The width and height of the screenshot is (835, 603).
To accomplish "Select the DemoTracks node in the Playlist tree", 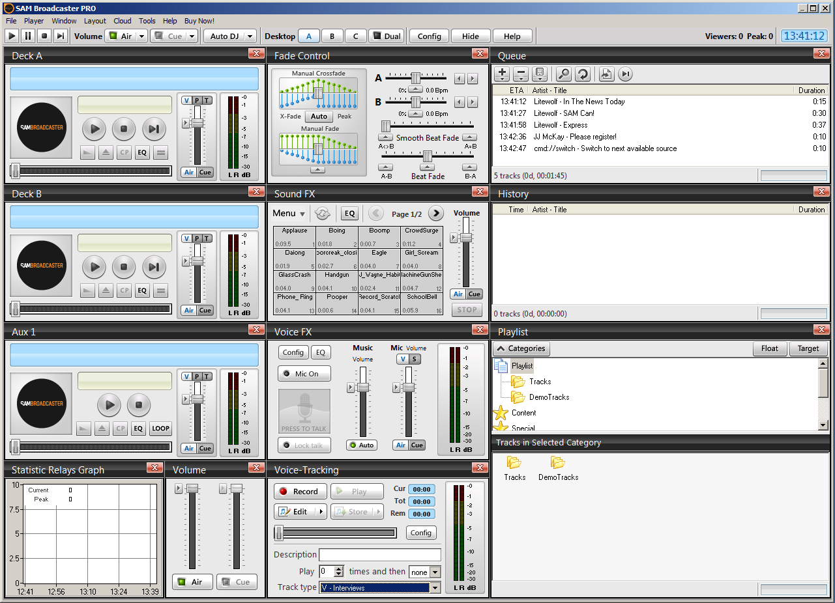I will (x=549, y=397).
